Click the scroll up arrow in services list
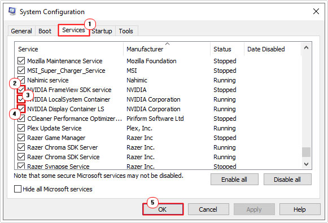The height and width of the screenshot is (223, 328). pyautogui.click(x=306, y=47)
